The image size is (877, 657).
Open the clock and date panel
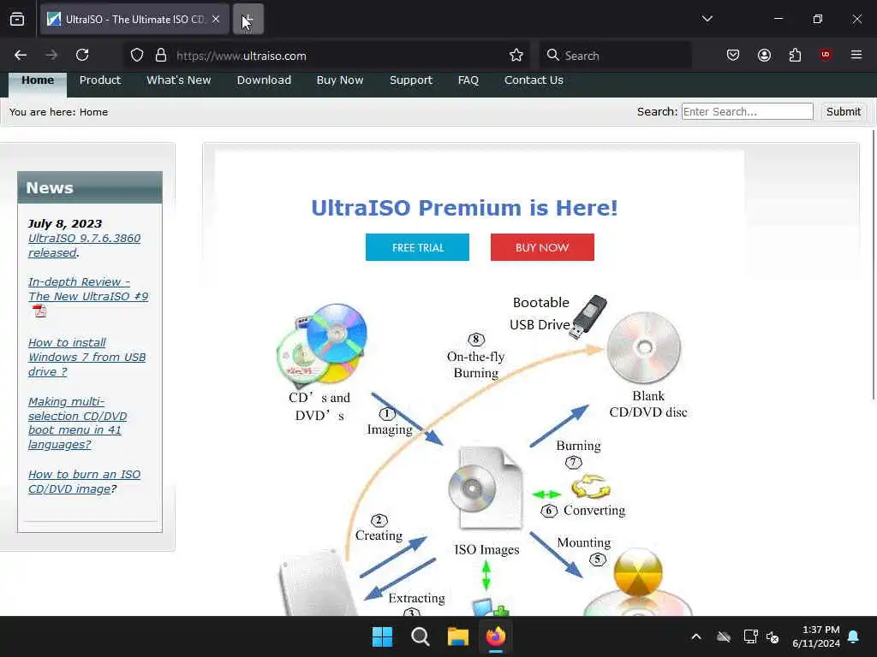click(815, 636)
